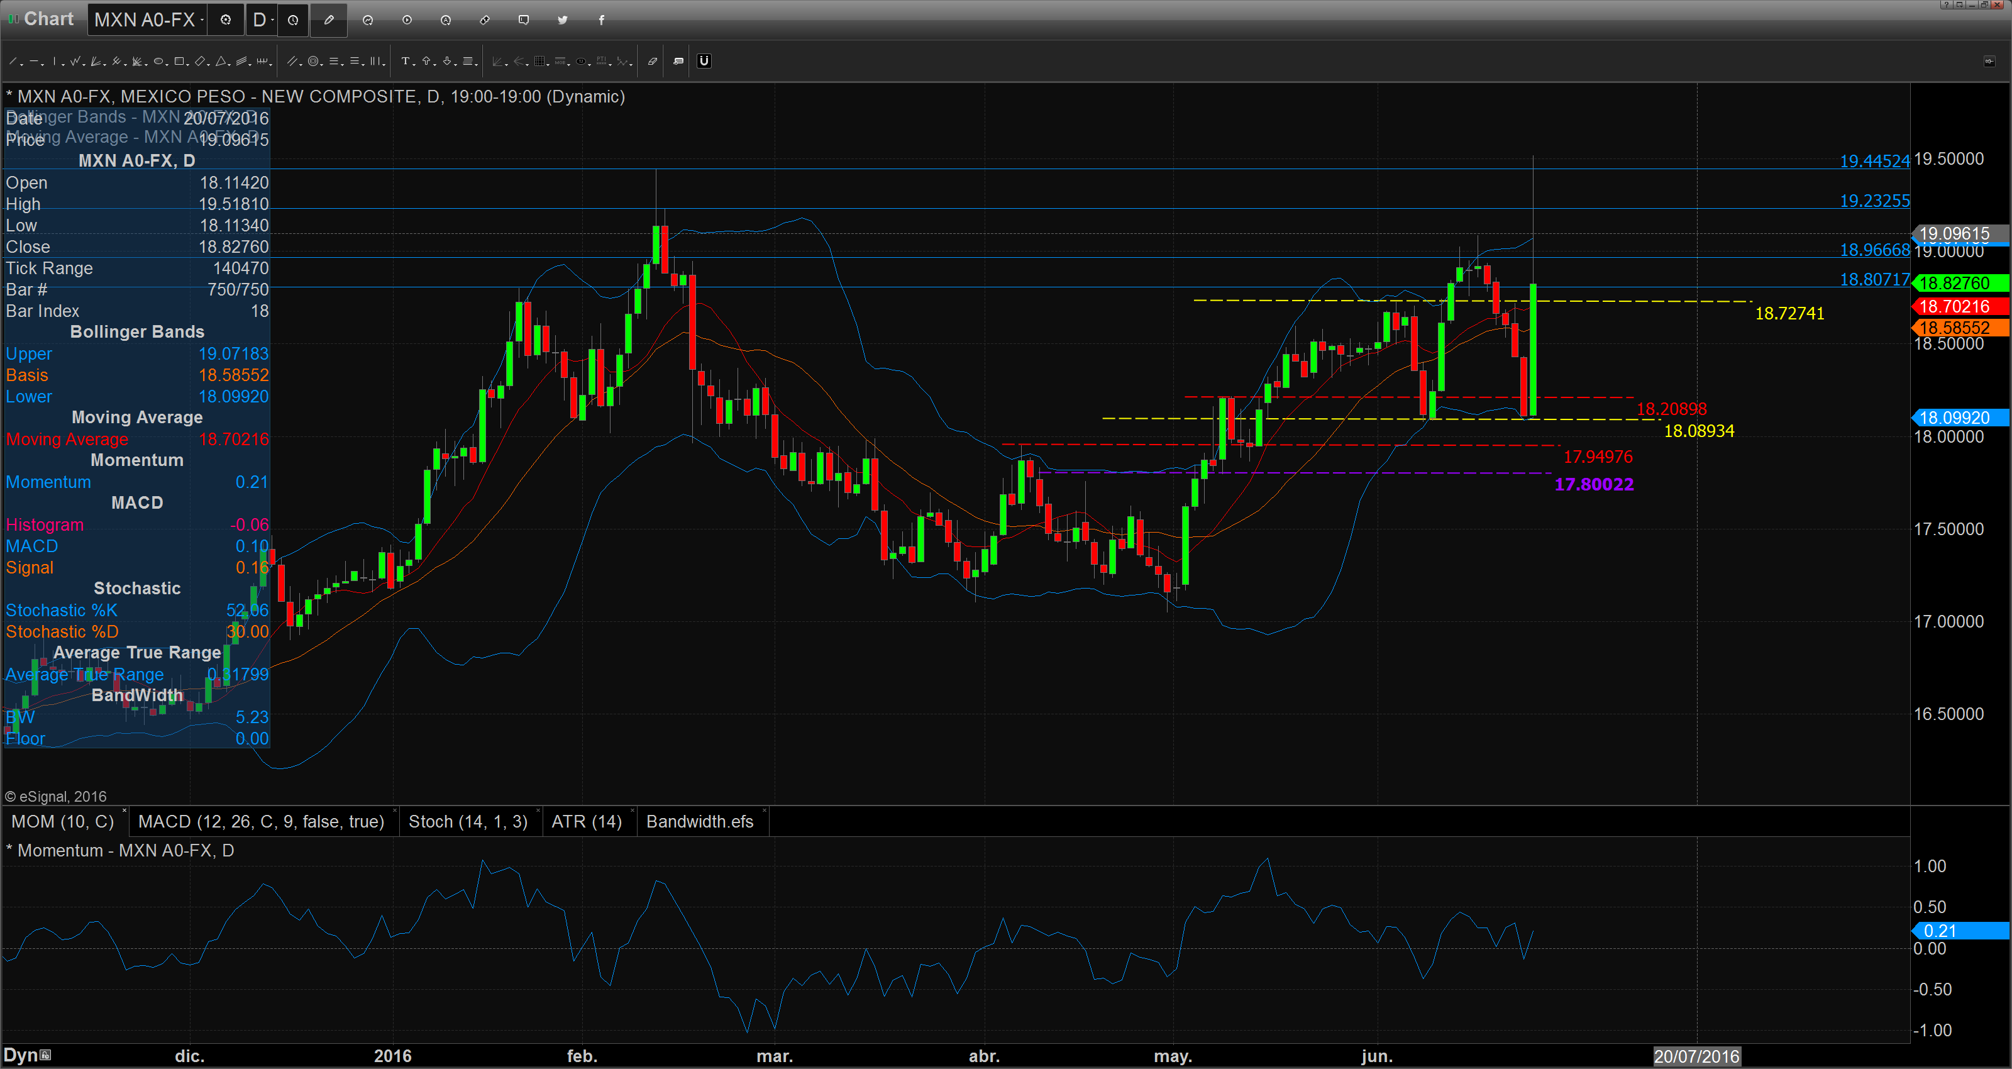Viewport: 2012px width, 1069px height.
Task: Open the alerts icon with letter A
Action: click(446, 20)
